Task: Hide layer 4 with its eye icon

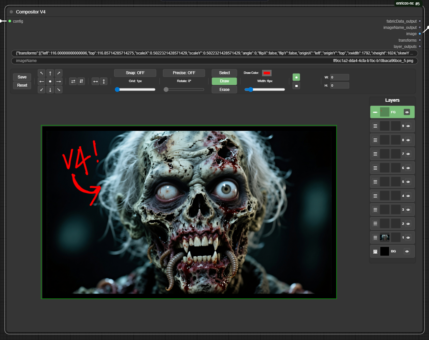Action: click(x=408, y=196)
